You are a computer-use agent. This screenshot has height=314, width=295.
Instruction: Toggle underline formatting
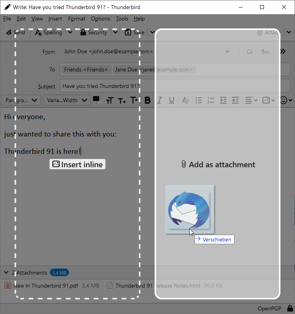pyautogui.click(x=171, y=100)
